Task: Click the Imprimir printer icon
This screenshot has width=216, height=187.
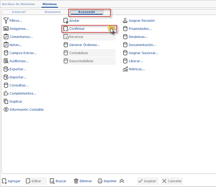Action: [100, 181]
